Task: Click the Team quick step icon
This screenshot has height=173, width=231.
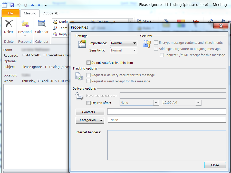Action: tap(55, 28)
